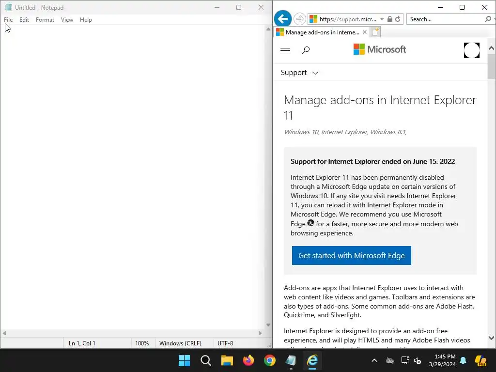Click the Notepad title bar icon

point(8,7)
